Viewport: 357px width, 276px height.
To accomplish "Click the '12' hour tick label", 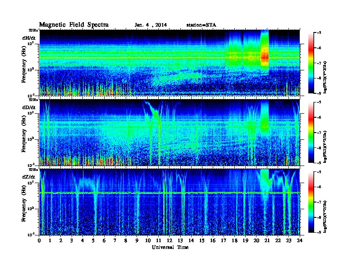I will click(169, 241).
